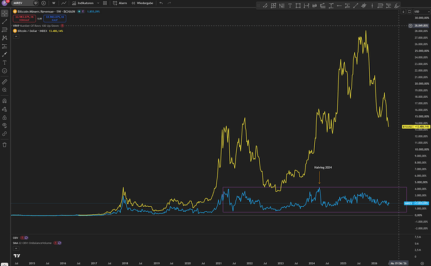Toggle stay in drawing mode pencil-lock
Screen dimensions: 431x266
click(4, 109)
